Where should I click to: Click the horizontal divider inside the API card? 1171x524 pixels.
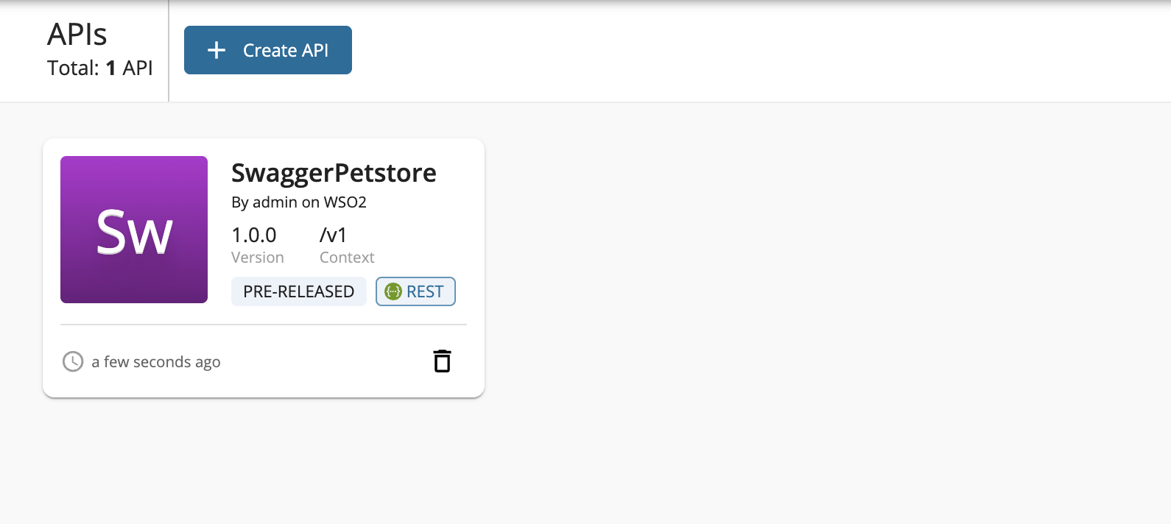point(264,325)
